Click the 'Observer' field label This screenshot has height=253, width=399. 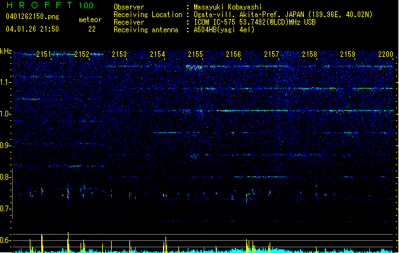129,7
